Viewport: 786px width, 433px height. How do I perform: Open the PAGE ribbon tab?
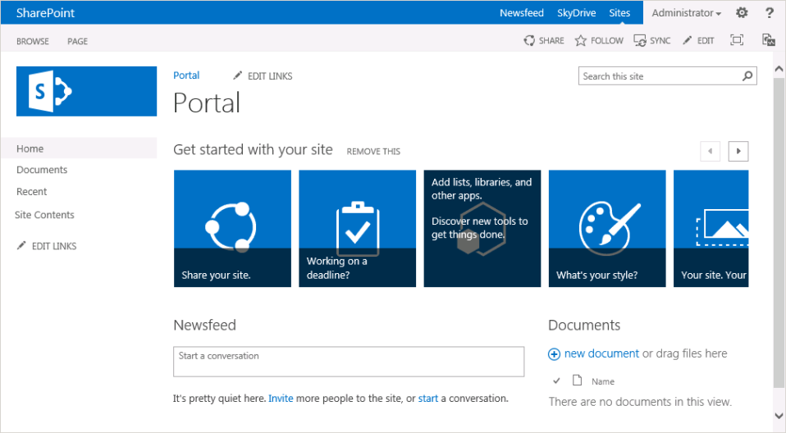click(78, 41)
